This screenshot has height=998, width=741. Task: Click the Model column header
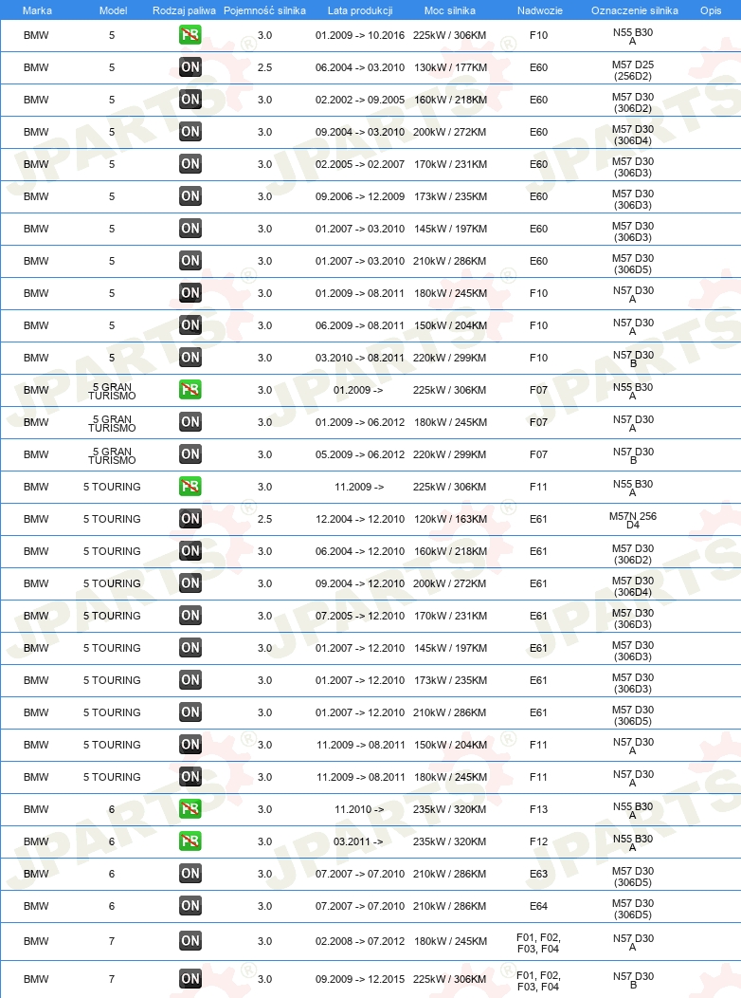113,10
